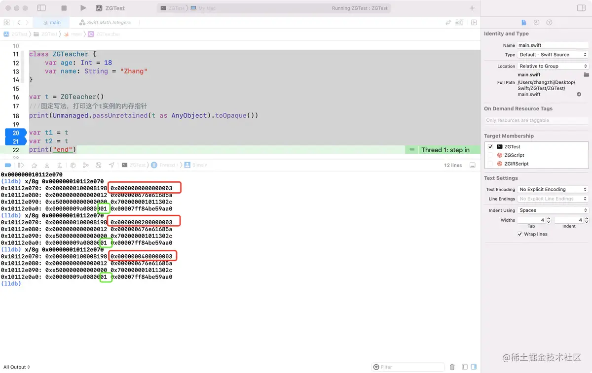Open debug memory graph

pos(86,165)
